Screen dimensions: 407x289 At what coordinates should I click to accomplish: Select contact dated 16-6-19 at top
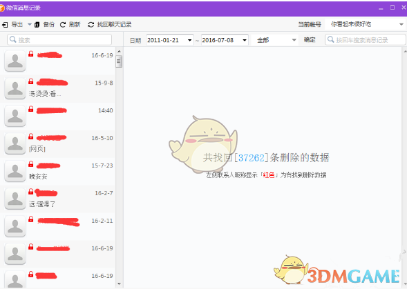click(x=57, y=61)
